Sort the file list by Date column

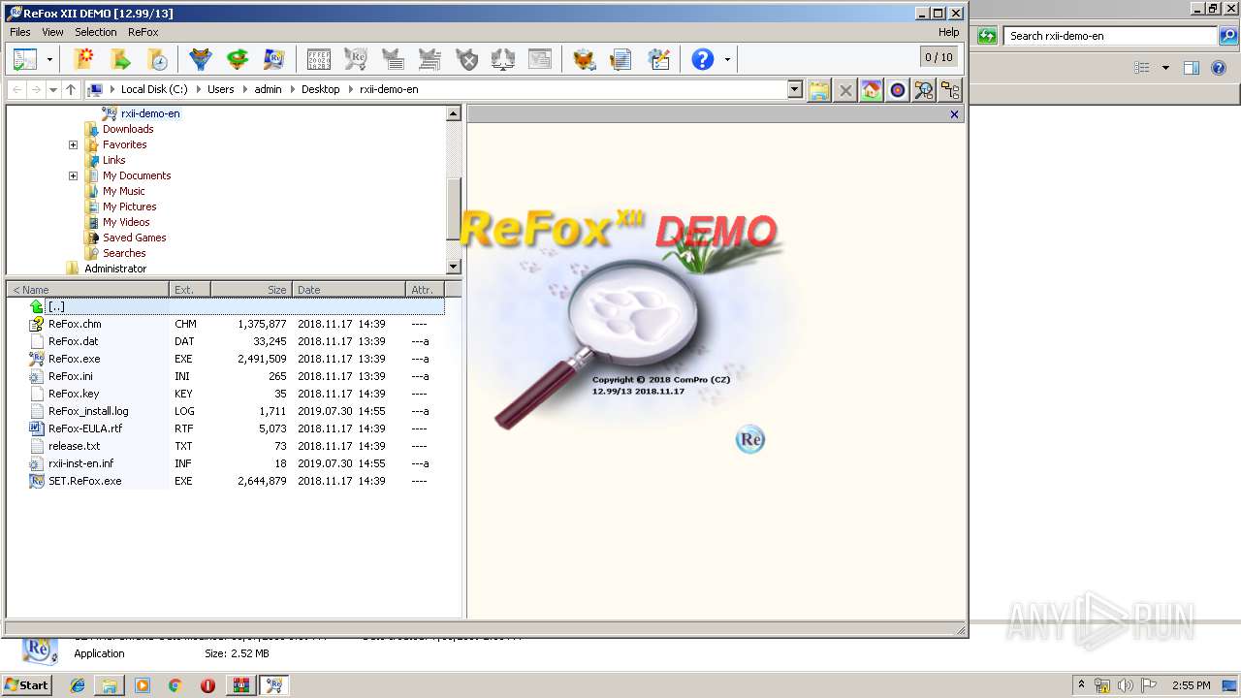point(349,290)
